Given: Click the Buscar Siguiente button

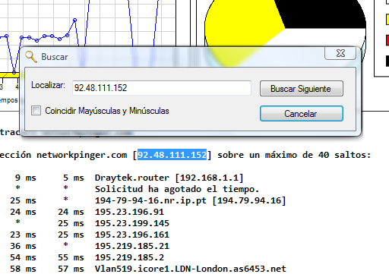Looking at the screenshot, I should point(302,89).
